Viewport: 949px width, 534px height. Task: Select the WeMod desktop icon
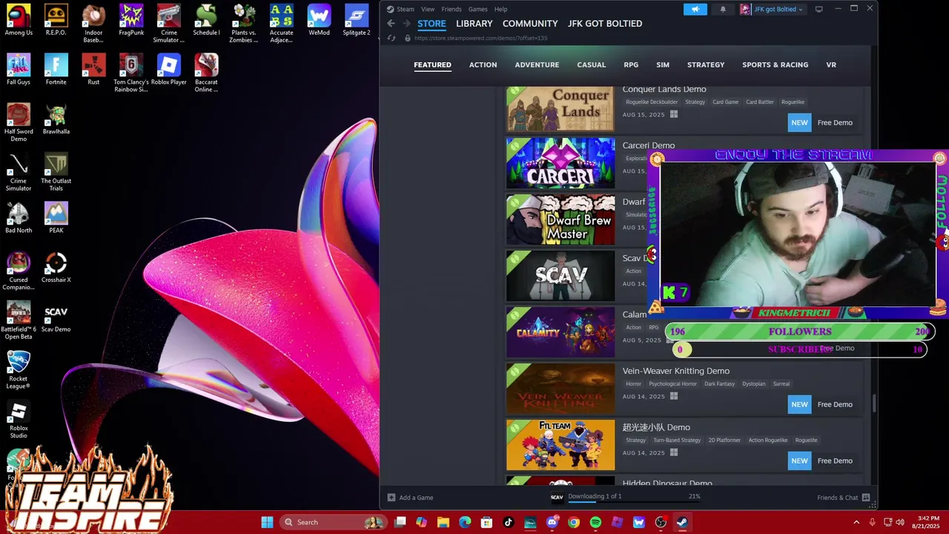click(319, 21)
